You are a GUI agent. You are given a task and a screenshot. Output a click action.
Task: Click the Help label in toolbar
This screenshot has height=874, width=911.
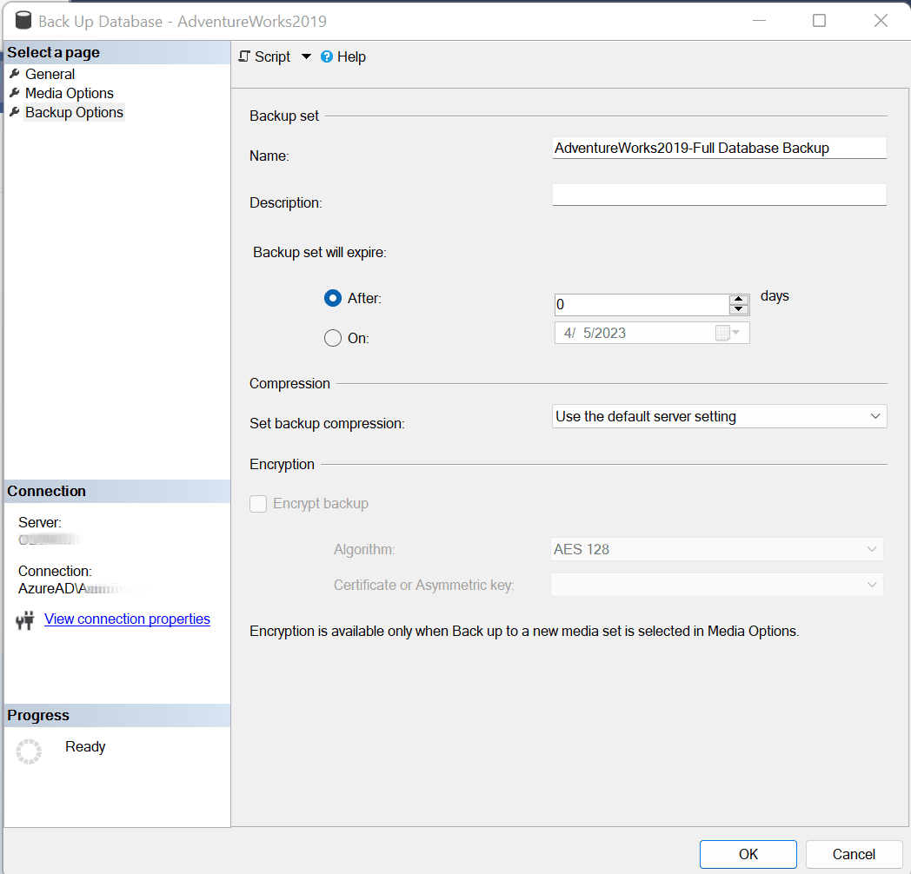click(x=351, y=57)
